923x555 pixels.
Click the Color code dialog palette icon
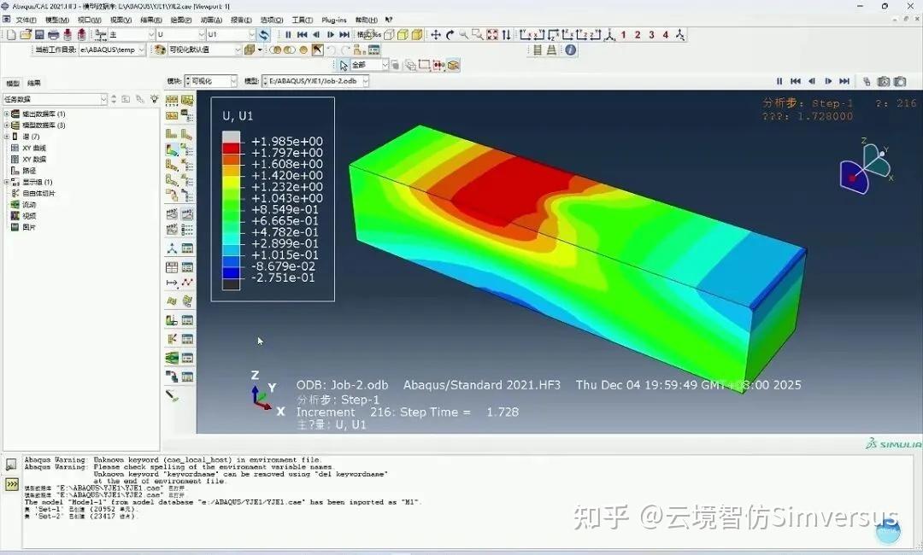160,50
